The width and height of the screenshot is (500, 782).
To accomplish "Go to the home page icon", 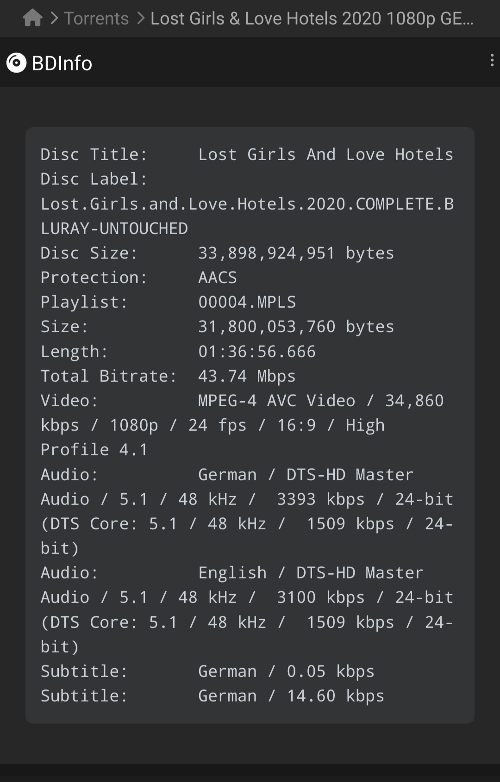I will pyautogui.click(x=32, y=19).
